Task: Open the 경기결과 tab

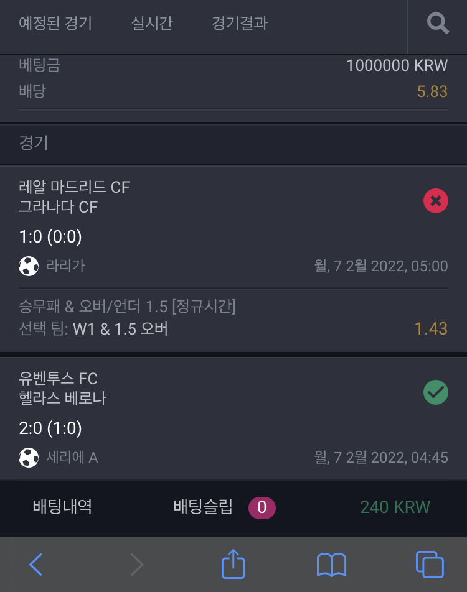Action: click(x=239, y=24)
